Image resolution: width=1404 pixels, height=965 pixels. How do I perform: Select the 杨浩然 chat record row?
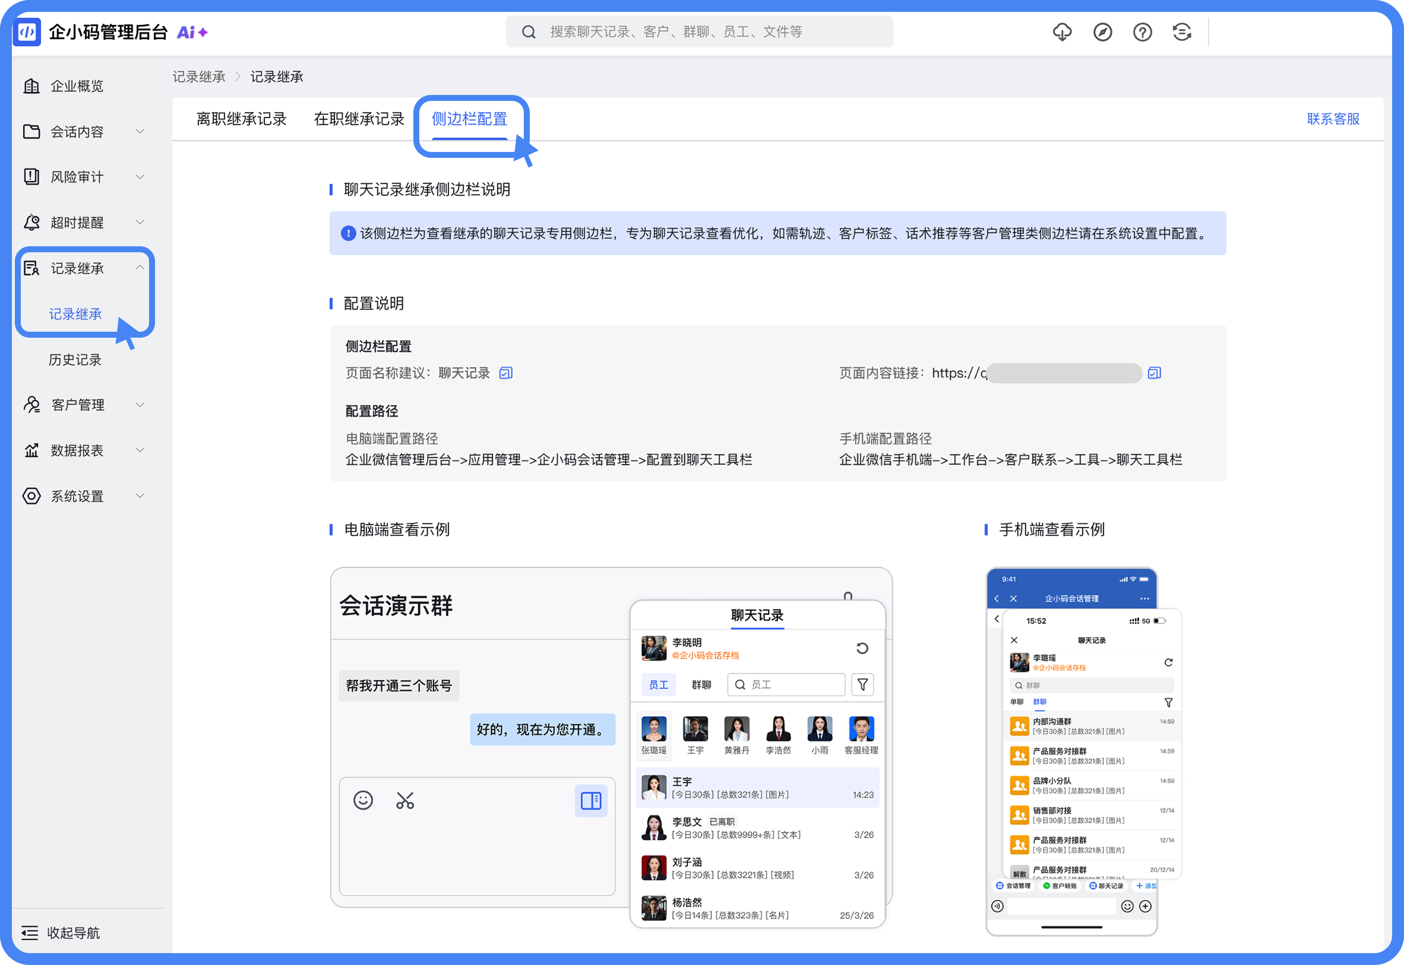click(758, 908)
